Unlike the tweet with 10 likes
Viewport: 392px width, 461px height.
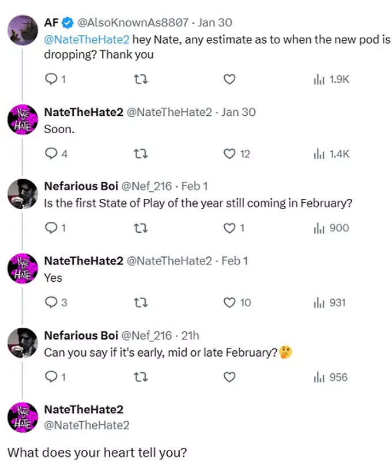pos(229,302)
